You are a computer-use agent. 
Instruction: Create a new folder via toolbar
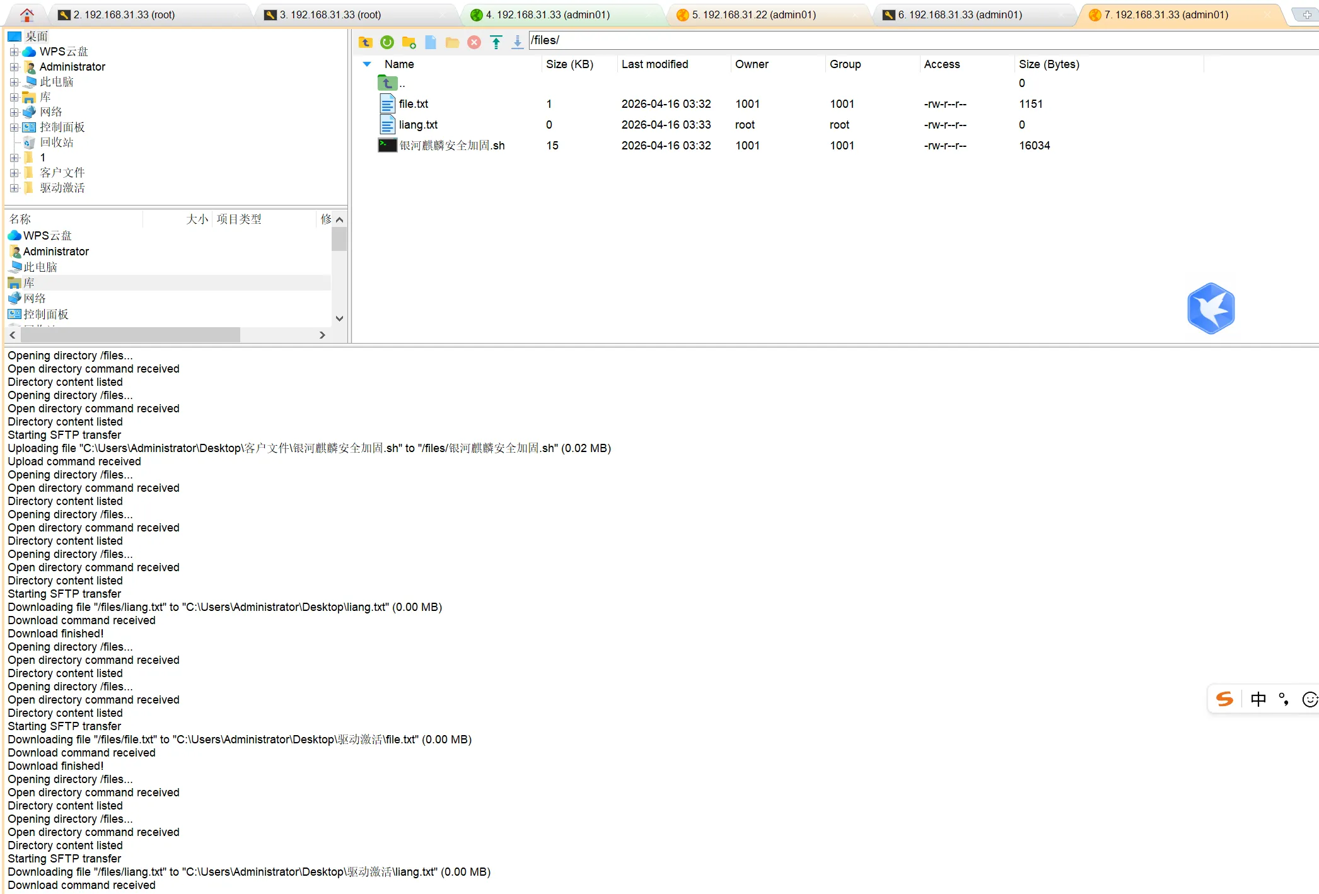point(409,42)
